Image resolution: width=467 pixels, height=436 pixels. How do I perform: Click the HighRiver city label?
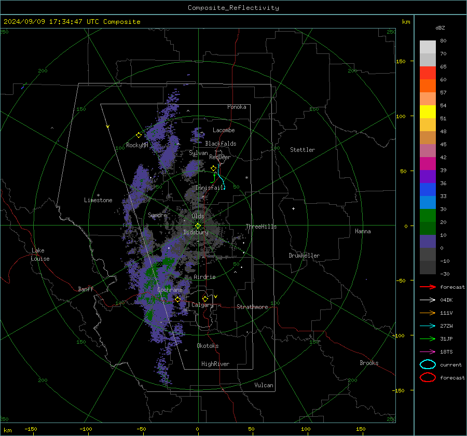point(215,364)
